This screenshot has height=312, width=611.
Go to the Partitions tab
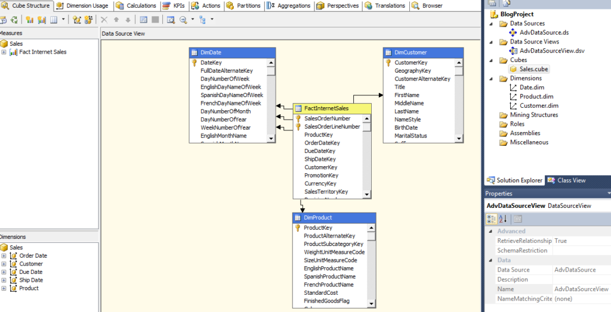click(x=243, y=5)
